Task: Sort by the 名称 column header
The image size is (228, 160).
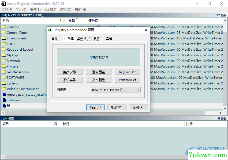Action: 26,21
